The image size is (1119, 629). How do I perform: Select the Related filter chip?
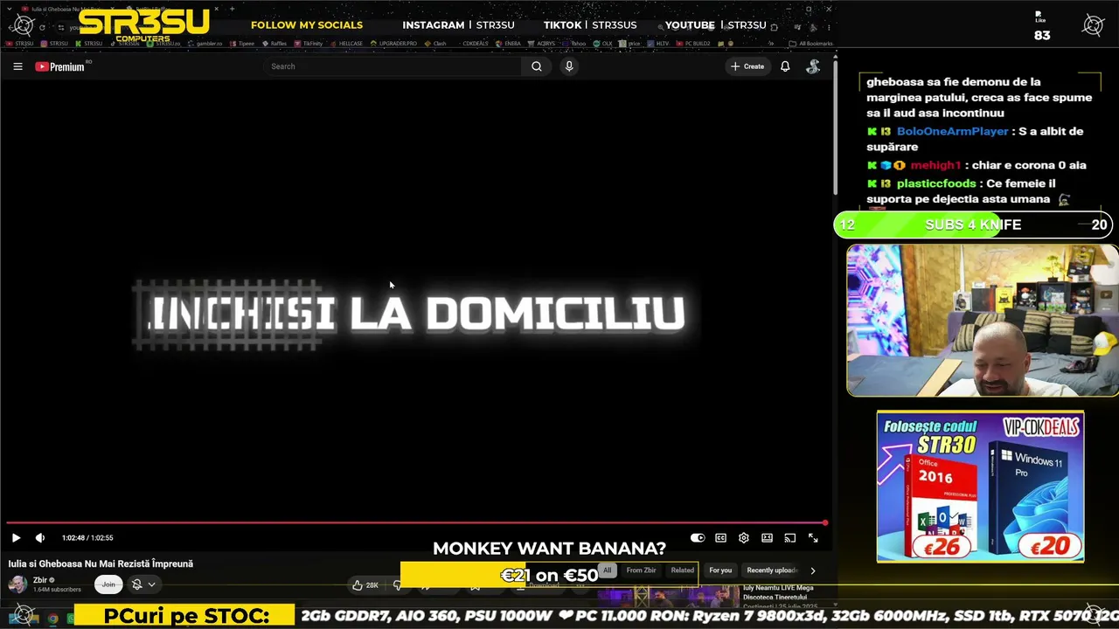point(683,570)
